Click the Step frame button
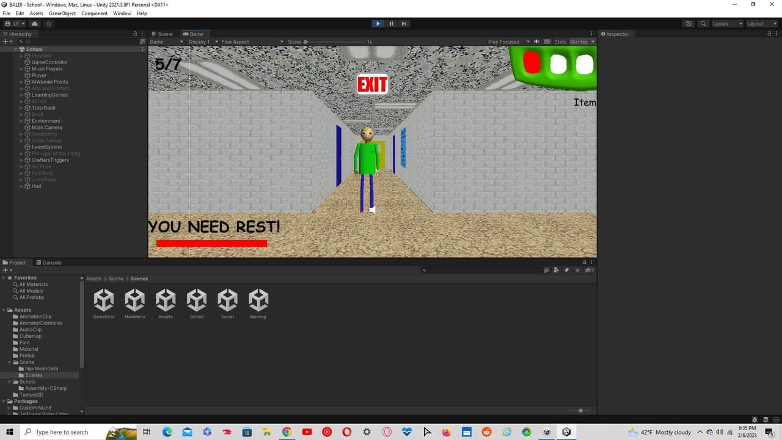Image resolution: width=782 pixels, height=440 pixels. [x=404, y=24]
